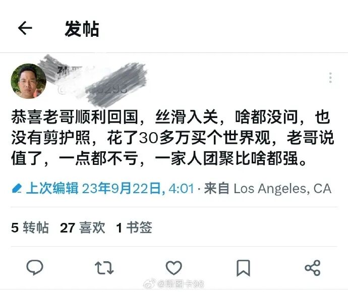Like the post with heart icon
Screen dimensions: 348x292
[174, 268]
